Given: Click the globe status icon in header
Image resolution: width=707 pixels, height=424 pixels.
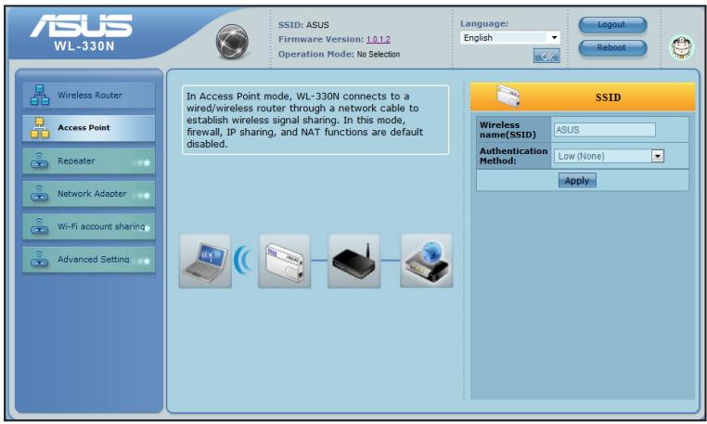Looking at the screenshot, I should 232,42.
